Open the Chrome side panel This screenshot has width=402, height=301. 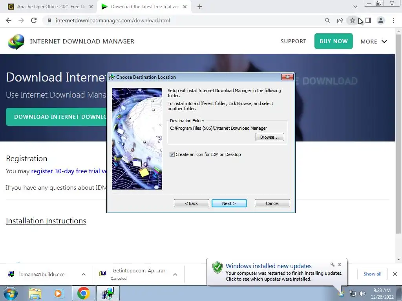[368, 20]
